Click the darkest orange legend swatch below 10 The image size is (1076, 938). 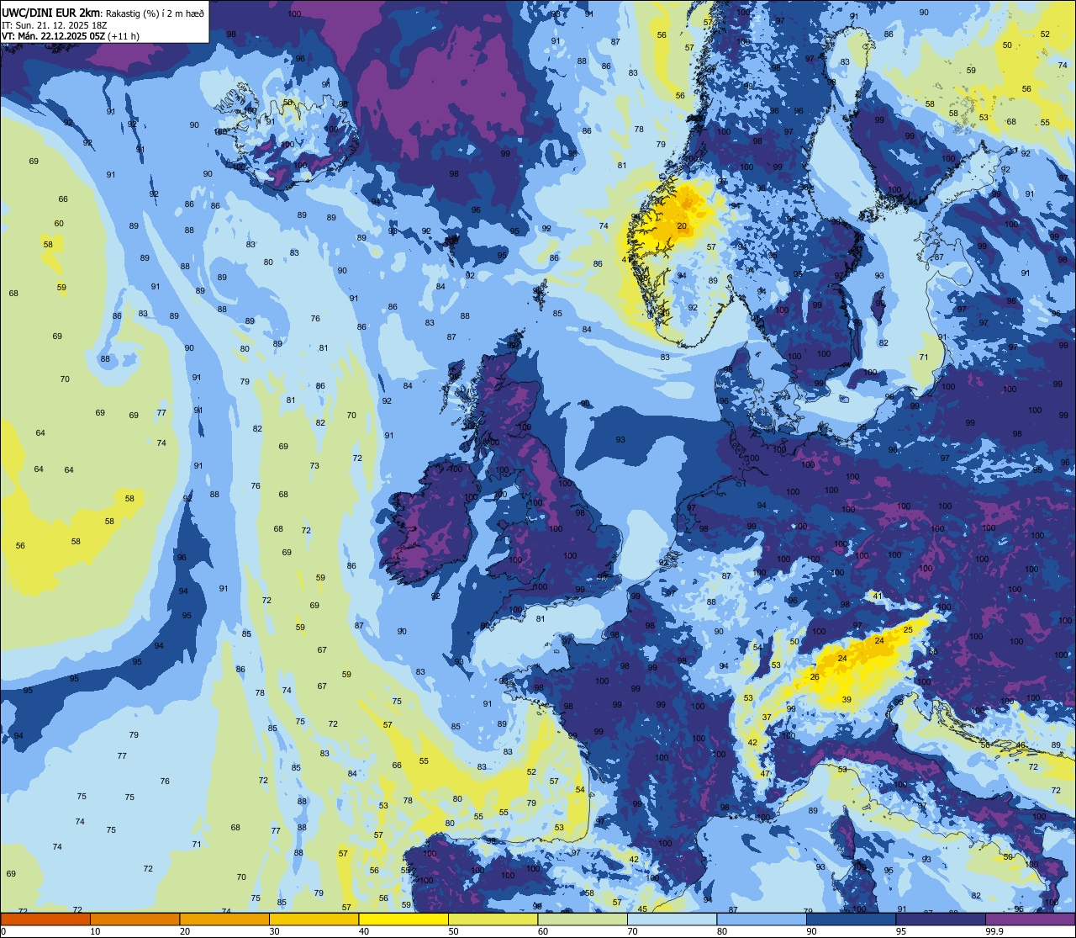pyautogui.click(x=45, y=919)
